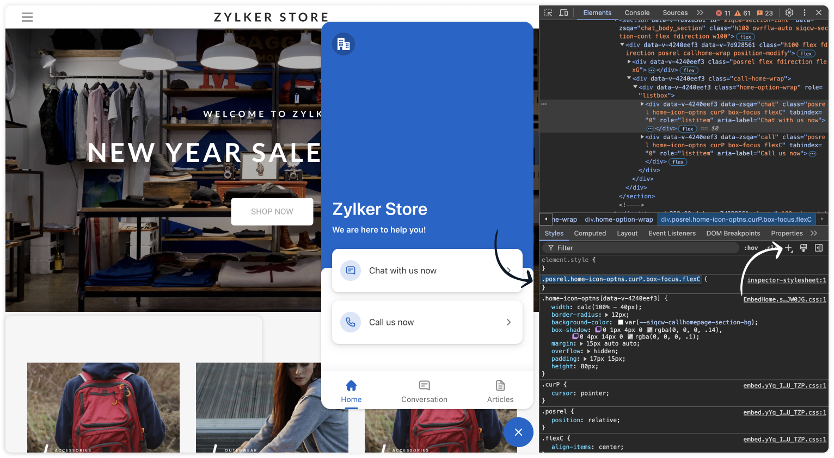834x458 pixels.
Task: Toggle flex badge on the posrel fdirection div
Action: tap(689, 70)
